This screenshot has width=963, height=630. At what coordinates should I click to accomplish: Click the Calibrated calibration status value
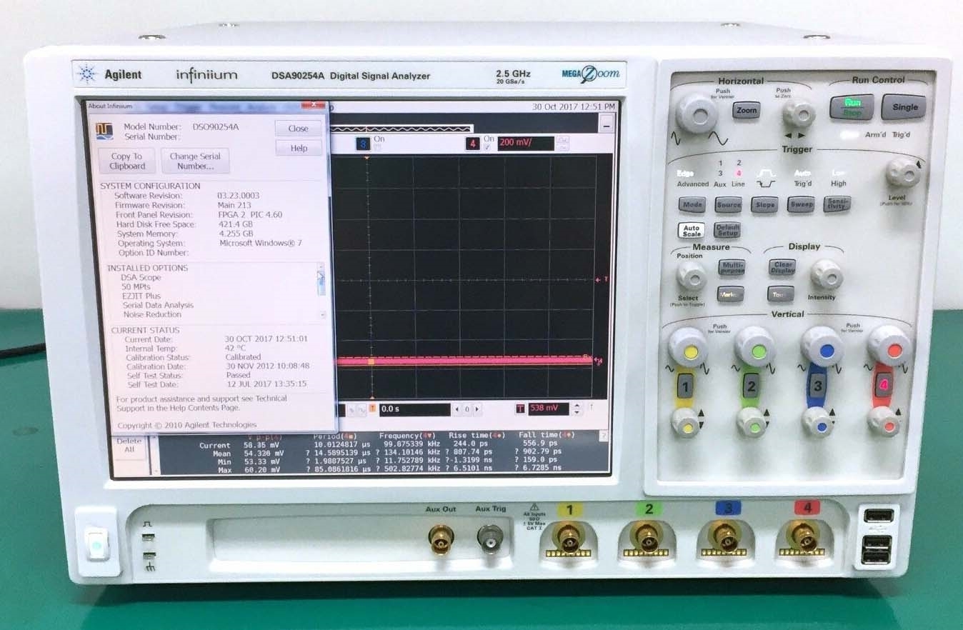point(243,357)
